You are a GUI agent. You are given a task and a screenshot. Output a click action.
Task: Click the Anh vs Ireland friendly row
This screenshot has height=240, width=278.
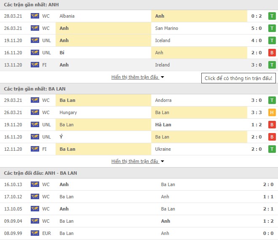coord(139,65)
